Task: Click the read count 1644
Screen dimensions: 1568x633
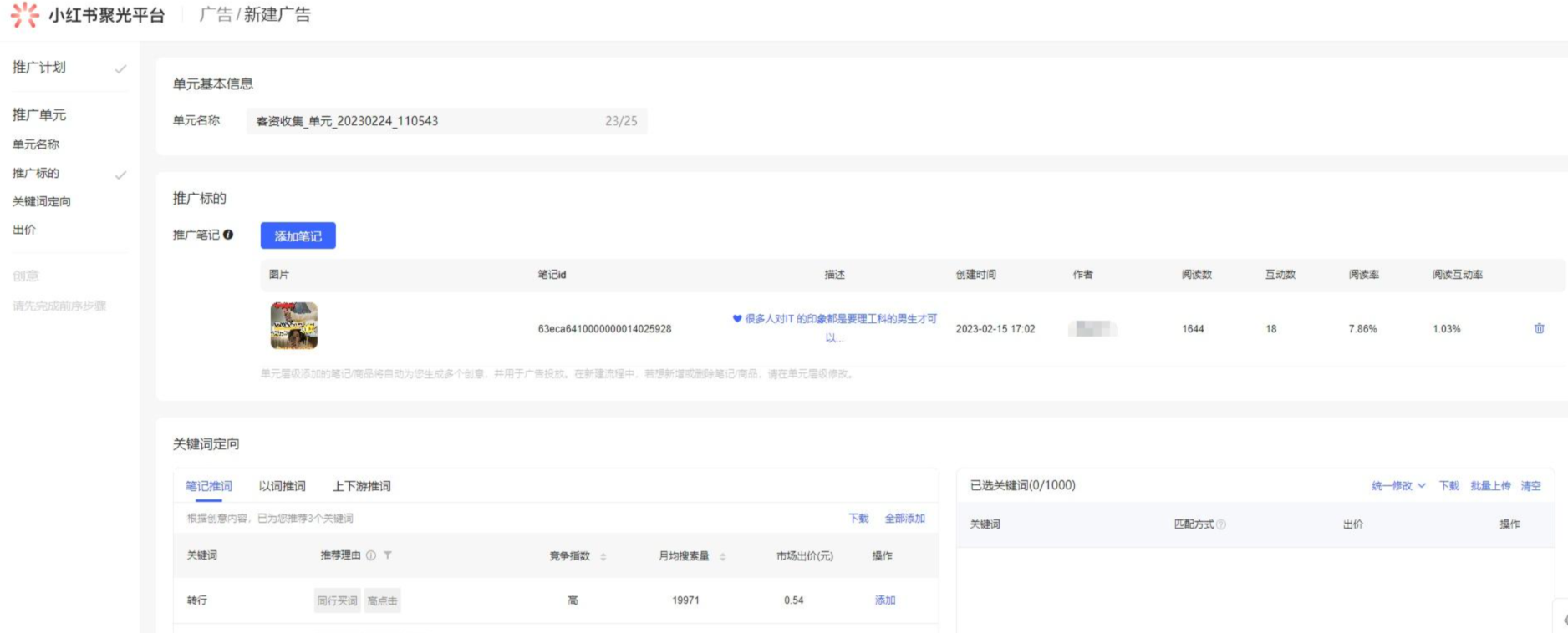Action: pos(1193,329)
